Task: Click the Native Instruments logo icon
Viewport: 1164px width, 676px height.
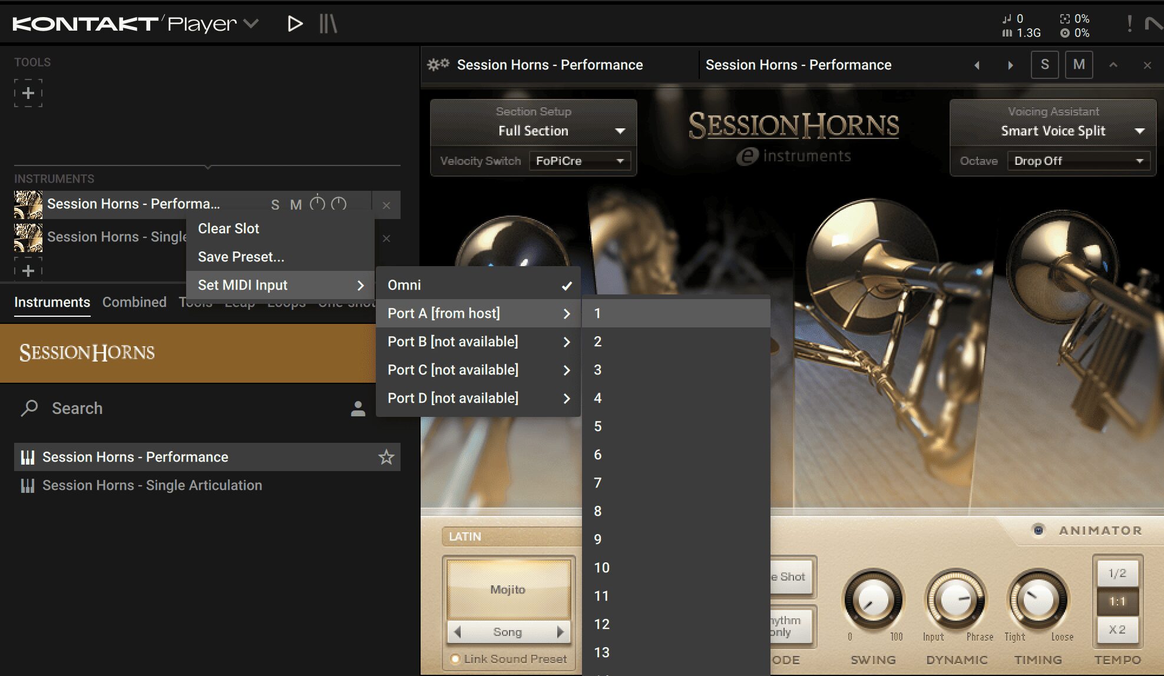Action: point(1153,24)
